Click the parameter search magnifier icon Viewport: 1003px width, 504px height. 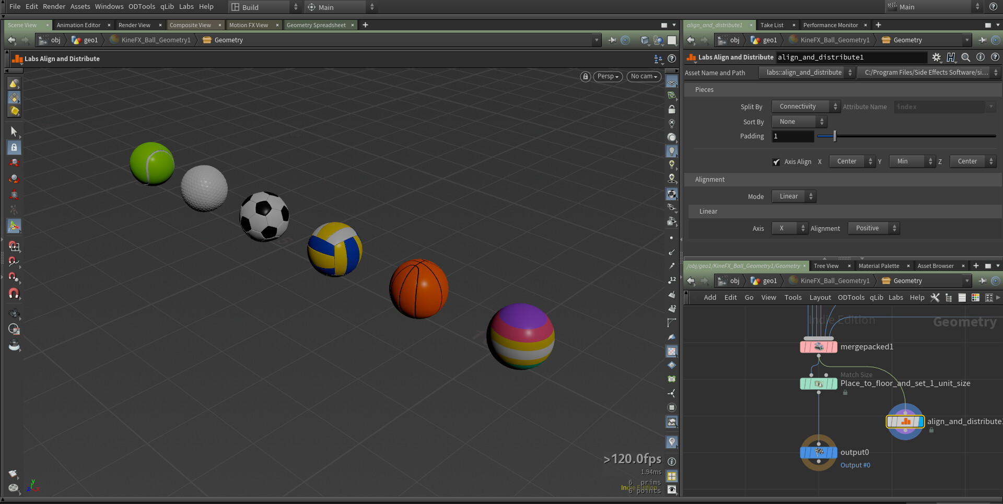[965, 57]
